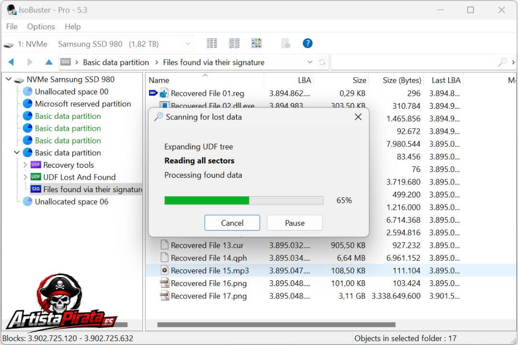Select the first green Basic data partition

(x=68, y=116)
